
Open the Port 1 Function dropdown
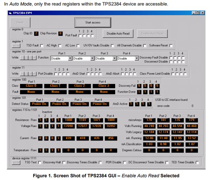coord(70,59)
